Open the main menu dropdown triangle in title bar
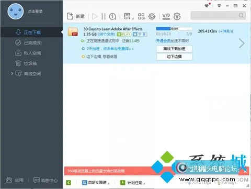The width and height of the screenshot is (251, 189). 219,6
